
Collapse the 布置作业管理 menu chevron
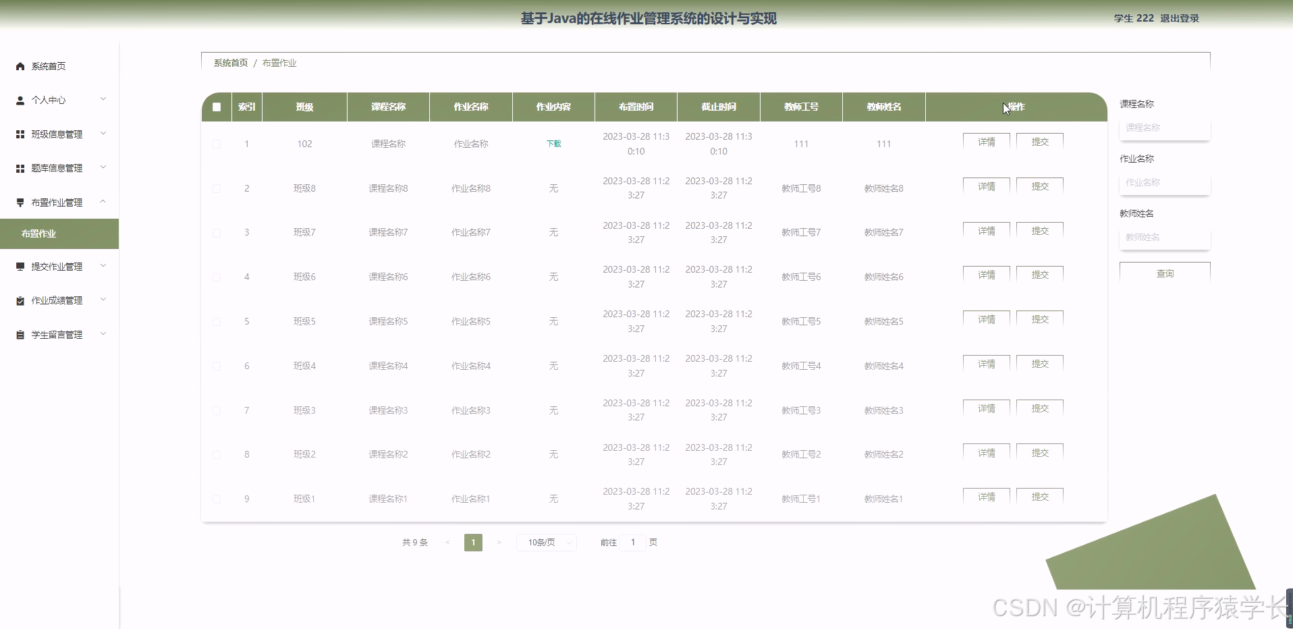pyautogui.click(x=103, y=201)
